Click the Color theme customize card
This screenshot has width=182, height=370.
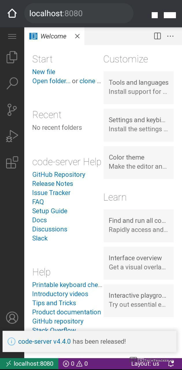[x=138, y=162]
